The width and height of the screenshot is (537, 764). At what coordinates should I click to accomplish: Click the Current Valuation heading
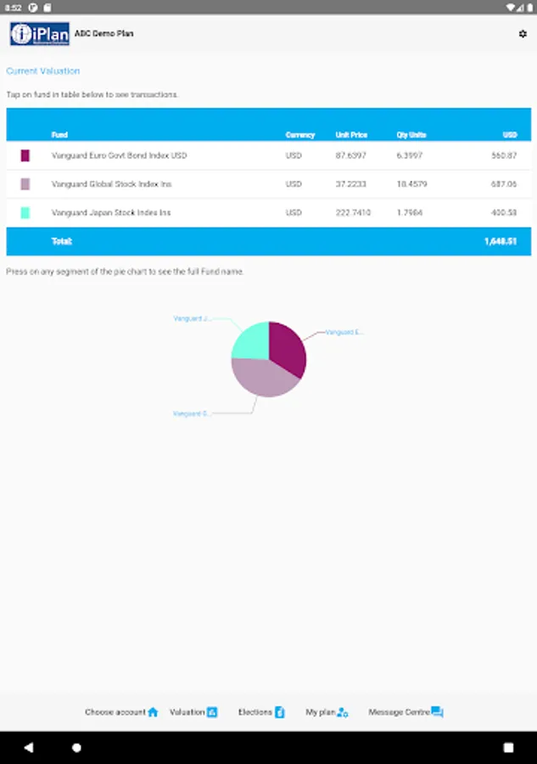coord(43,70)
